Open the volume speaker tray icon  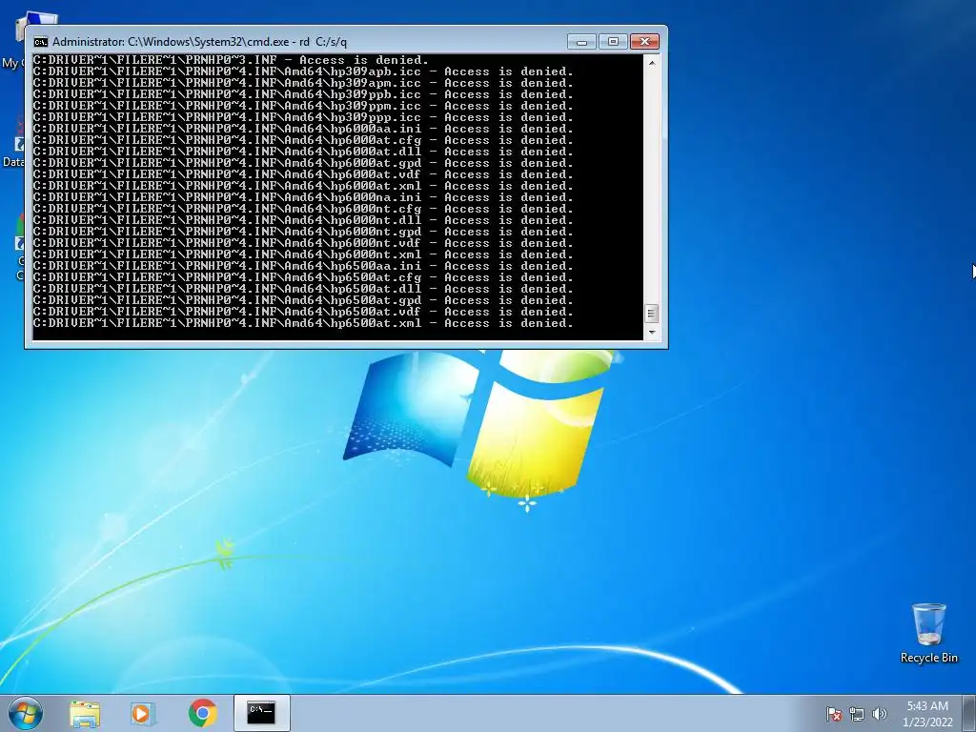pos(880,714)
